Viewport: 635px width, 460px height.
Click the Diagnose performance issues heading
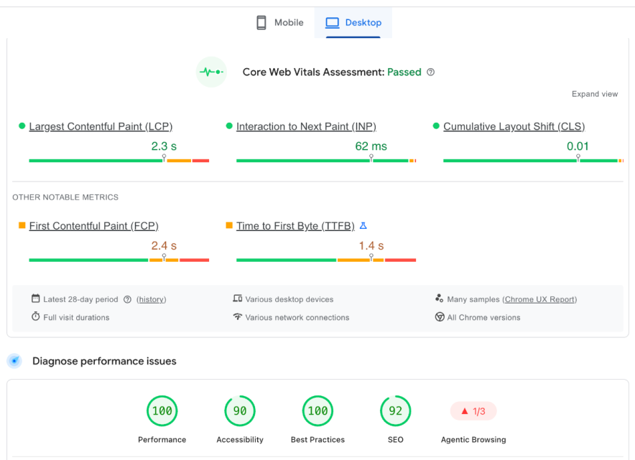point(104,361)
